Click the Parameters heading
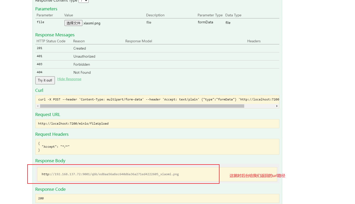Screen dimensions: 355x204 (x=46, y=9)
